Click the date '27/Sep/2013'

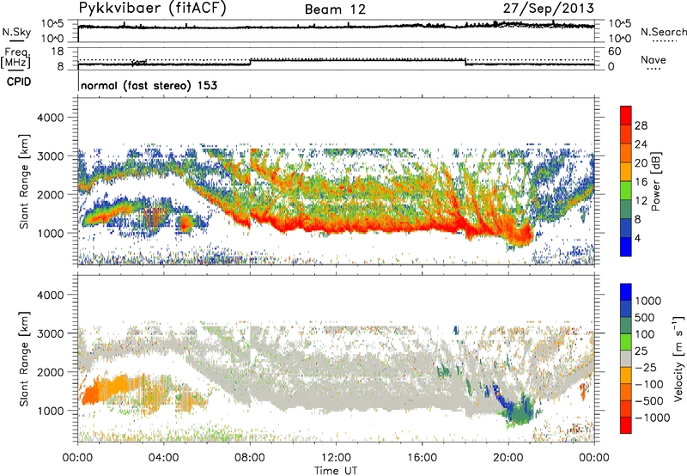click(x=548, y=9)
